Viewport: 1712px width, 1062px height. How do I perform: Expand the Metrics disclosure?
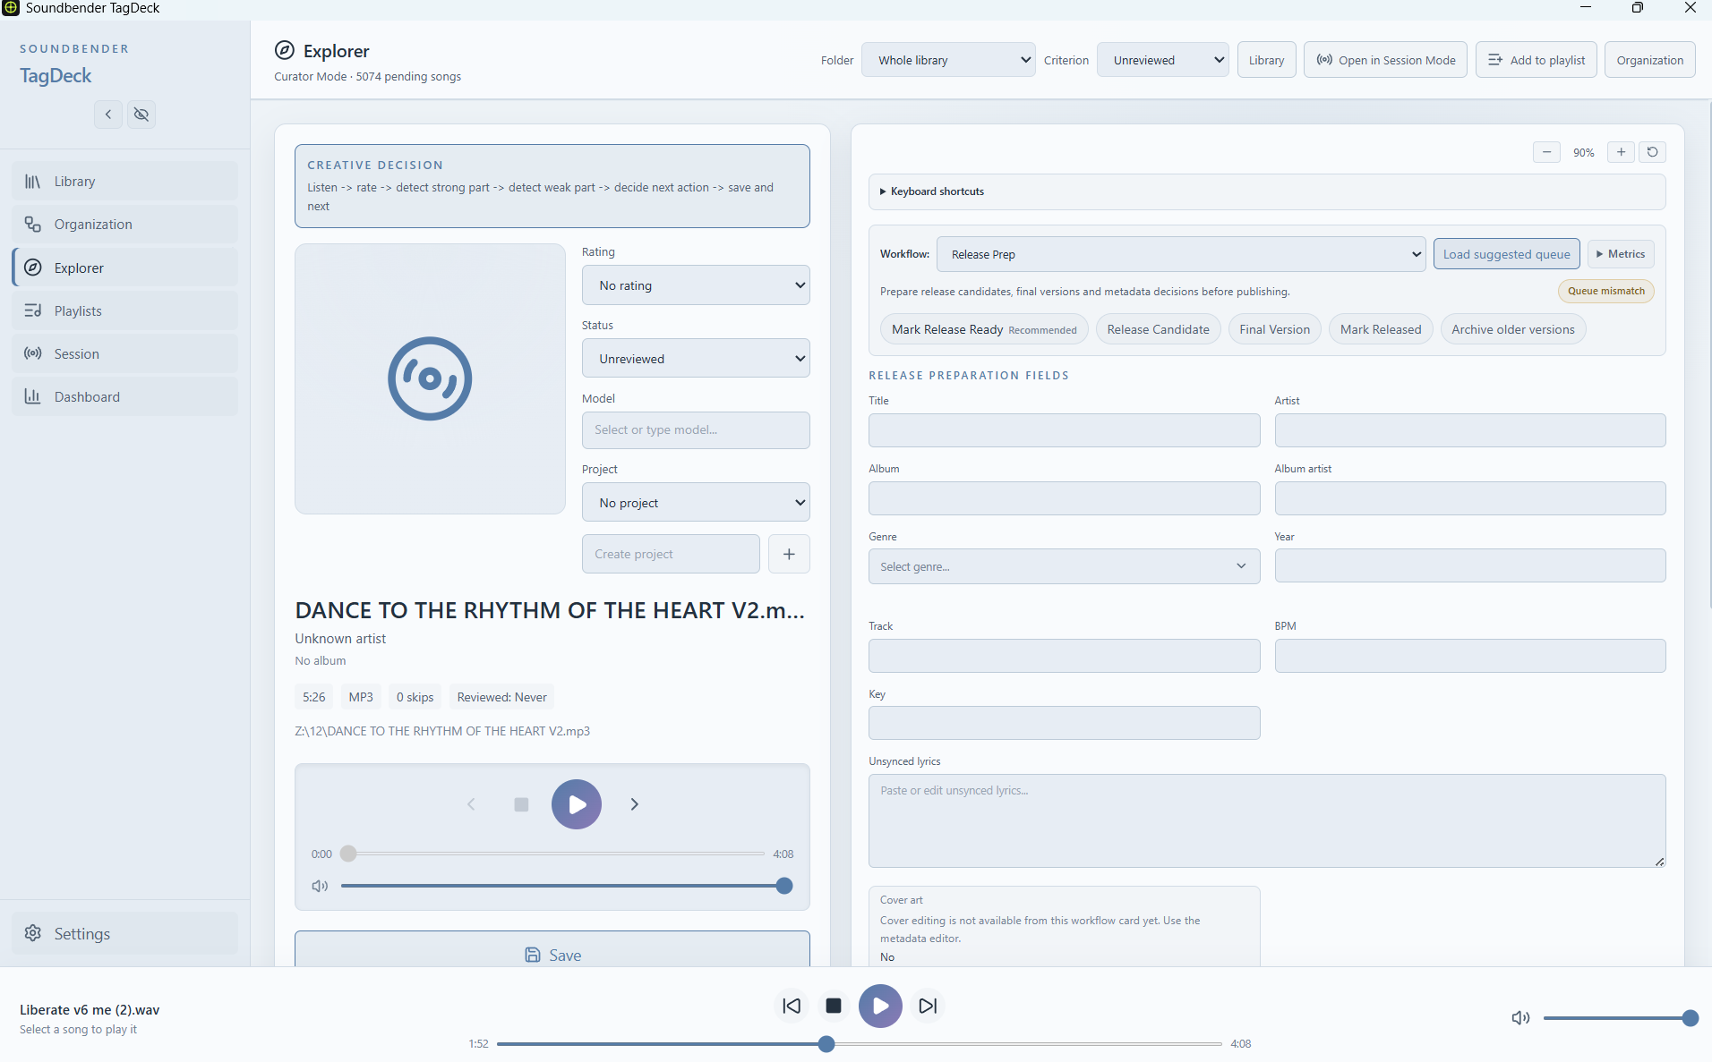click(x=1621, y=254)
